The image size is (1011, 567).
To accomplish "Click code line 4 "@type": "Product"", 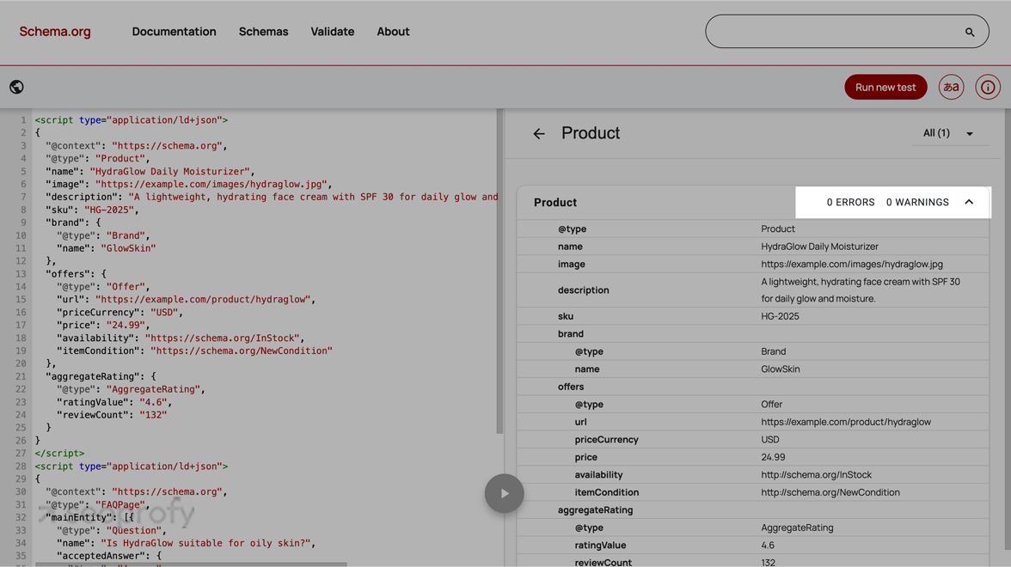I will (97, 158).
